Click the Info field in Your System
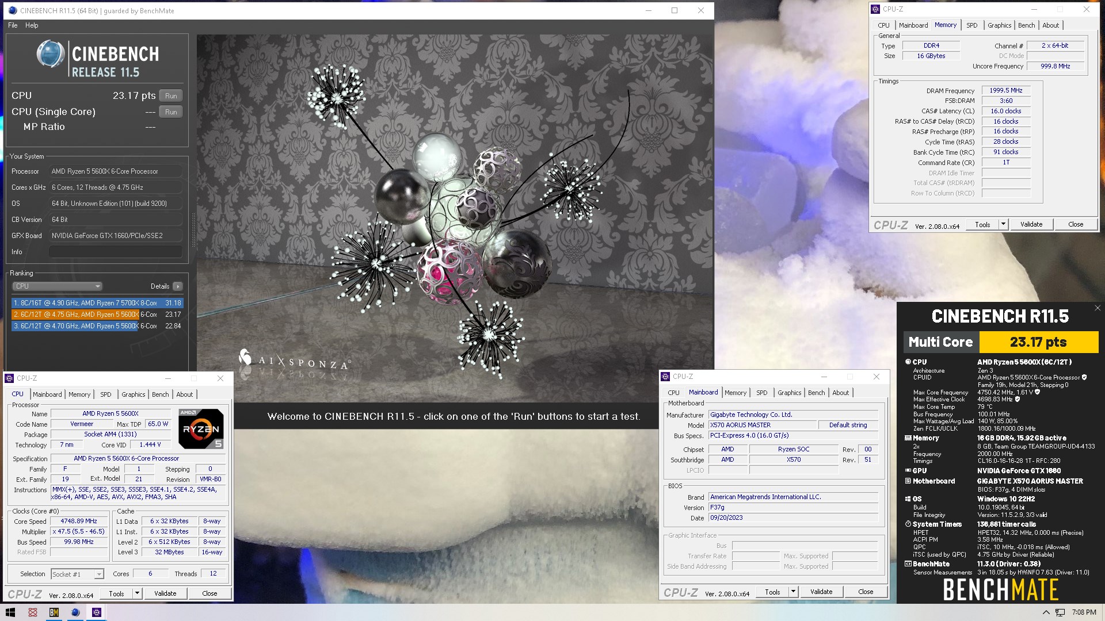The image size is (1105, 621). 116,252
